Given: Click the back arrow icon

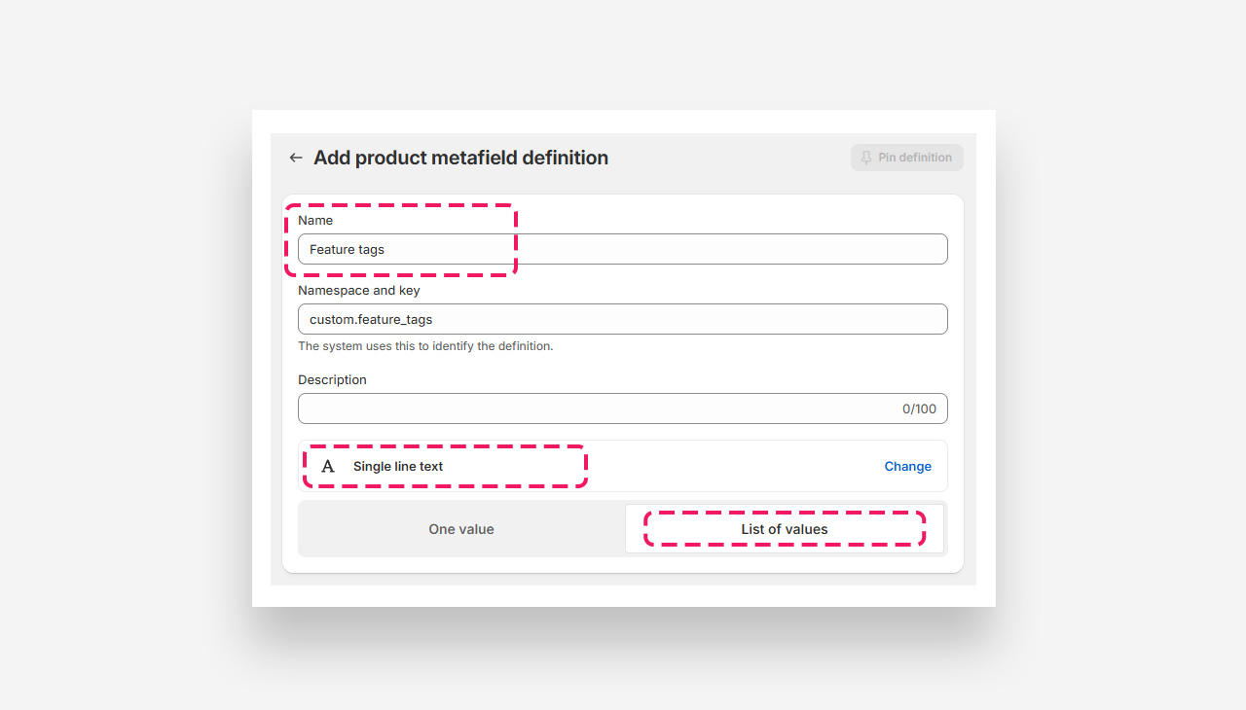Looking at the screenshot, I should 296,158.
